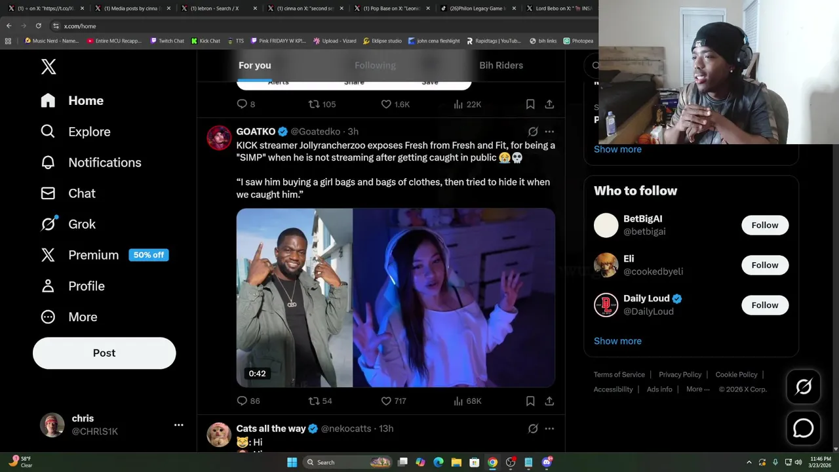Click Show more above Who to follow

617,149
